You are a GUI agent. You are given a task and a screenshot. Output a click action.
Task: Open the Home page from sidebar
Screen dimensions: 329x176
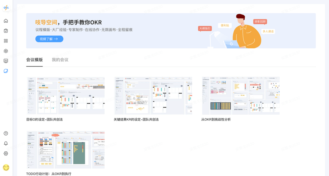coord(6,21)
